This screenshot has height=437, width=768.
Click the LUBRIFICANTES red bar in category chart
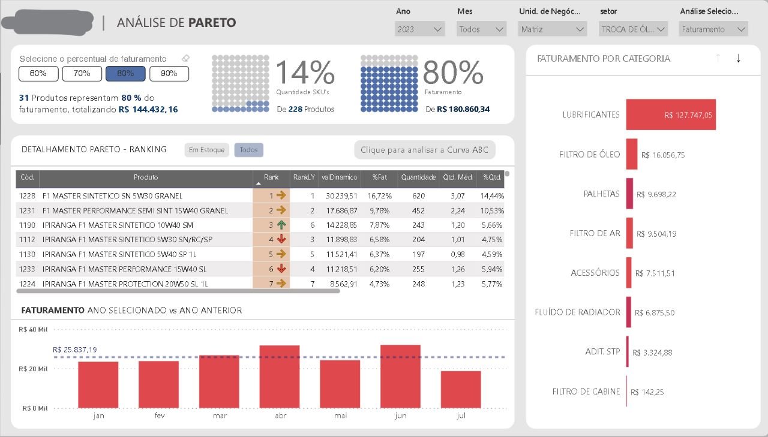(x=670, y=114)
